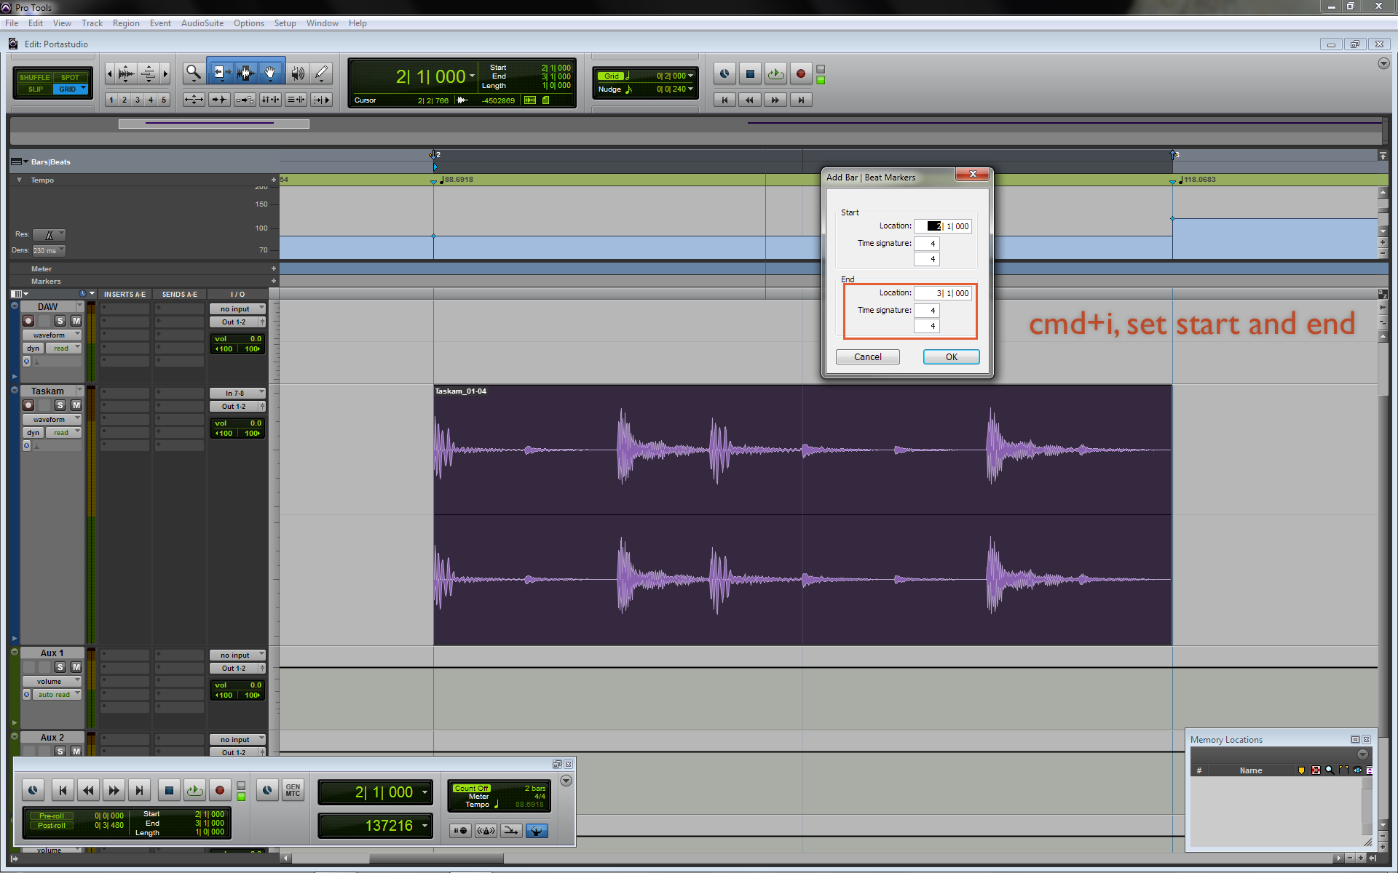Click zoom preset button 3
The image size is (1398, 873).
(138, 100)
